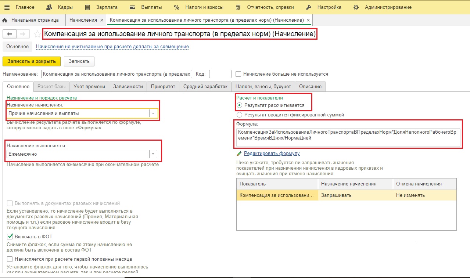Screen dimensions: 470x278
Task: Uncheck the Включать в ФОТ checkbox
Action: pos(10,237)
